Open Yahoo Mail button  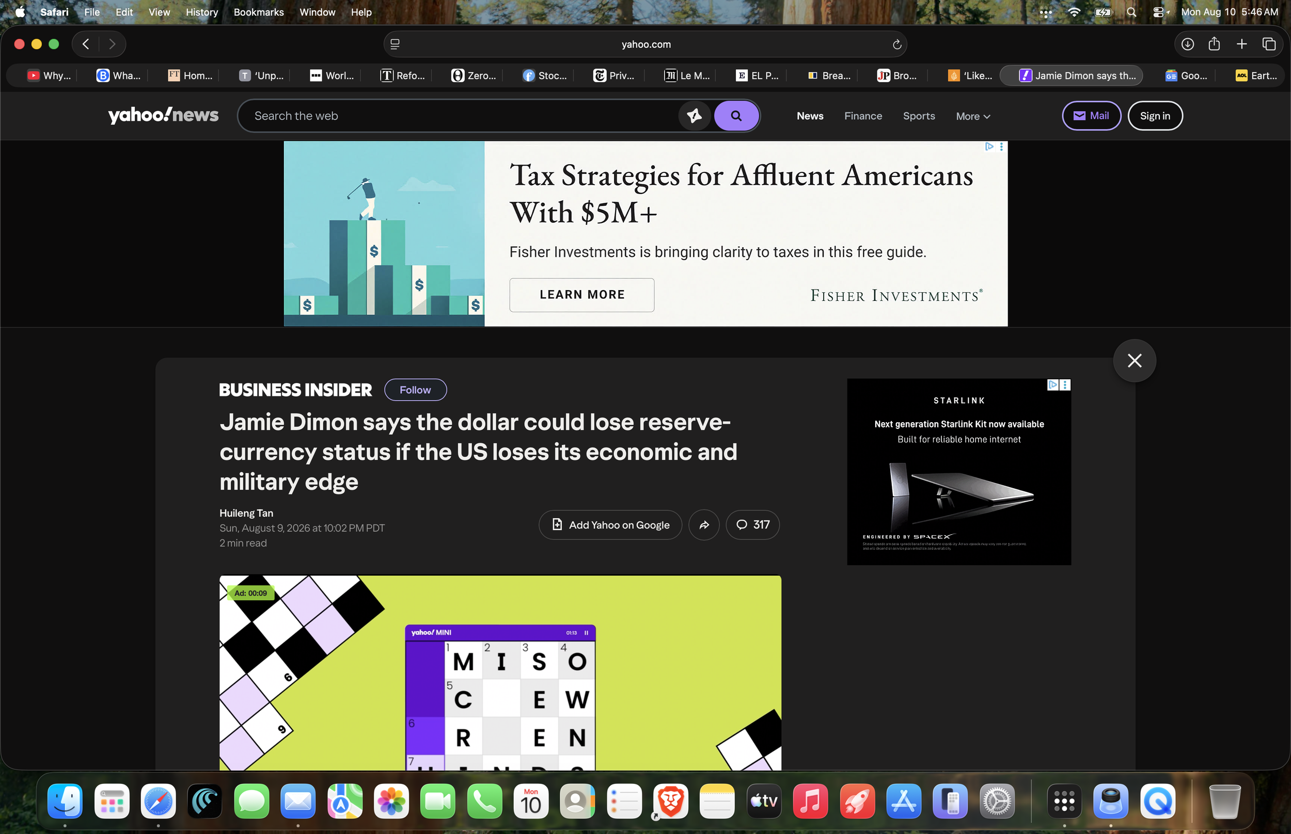[1091, 116]
